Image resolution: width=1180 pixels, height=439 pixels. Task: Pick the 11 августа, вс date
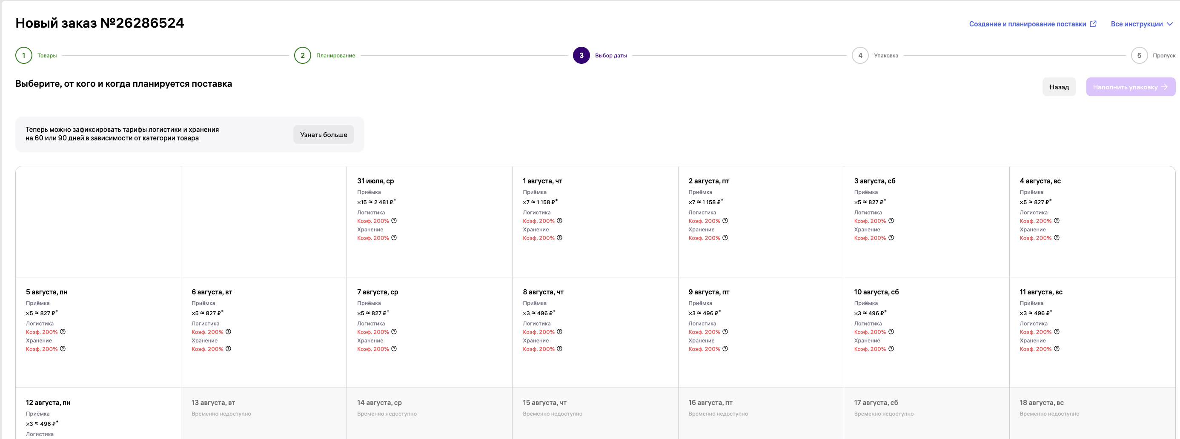click(x=1092, y=332)
